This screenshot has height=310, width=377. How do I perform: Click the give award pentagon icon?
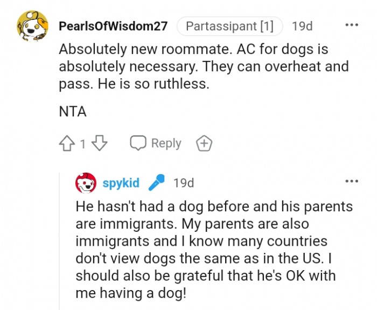pos(204,143)
